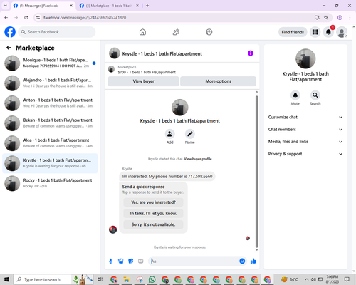The image size is (356, 285).
Task: Send quick response 'Sorry, it's not available.'
Action: coord(153,224)
